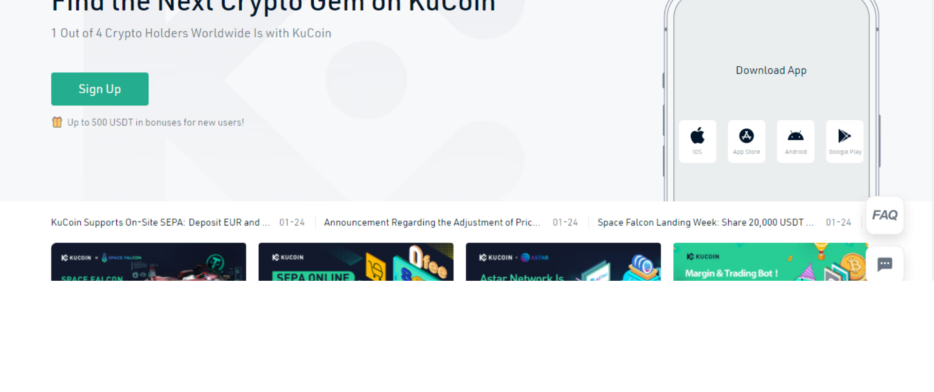Open Space Falcon Landing Week announcement
The width and height of the screenshot is (934, 392).
click(705, 222)
